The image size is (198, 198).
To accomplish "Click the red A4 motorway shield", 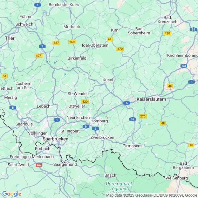I will (39, 165).
